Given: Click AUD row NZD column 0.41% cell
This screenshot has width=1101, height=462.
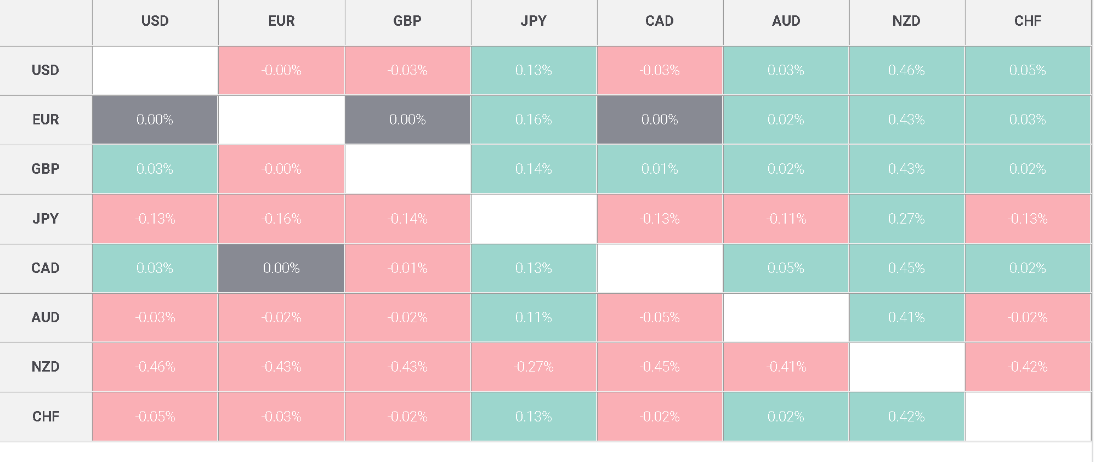Looking at the screenshot, I should click(906, 317).
